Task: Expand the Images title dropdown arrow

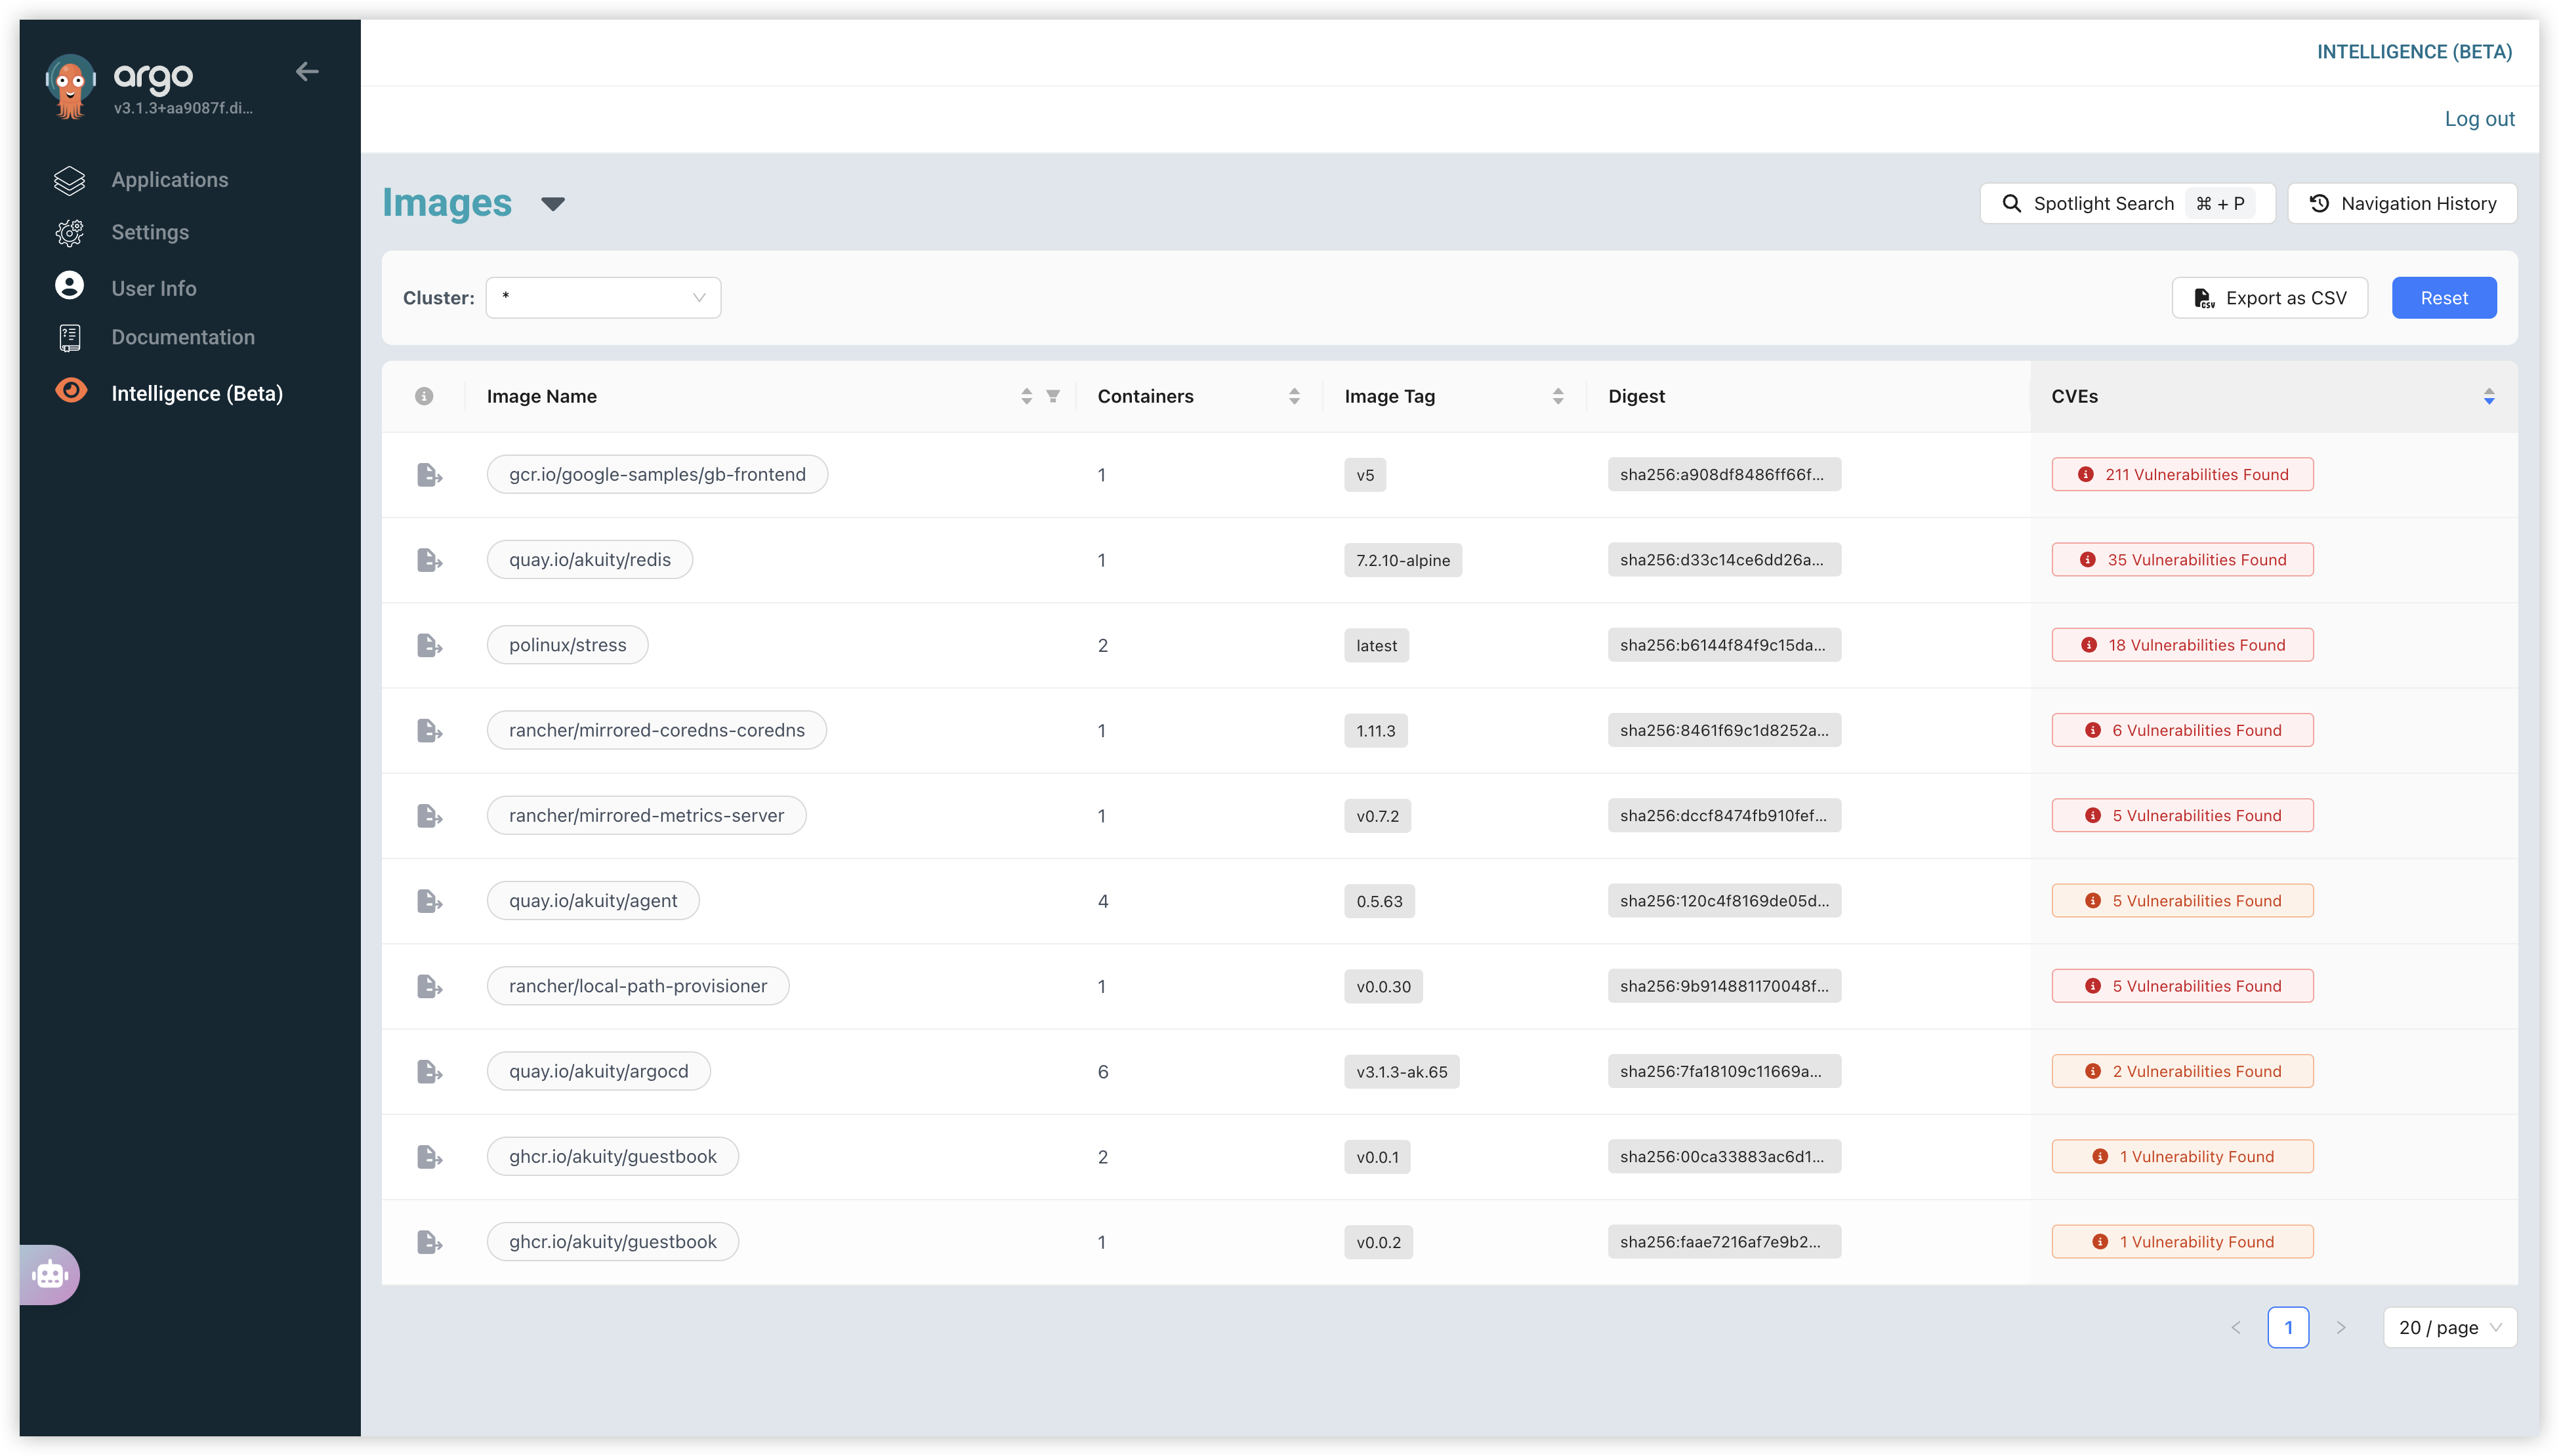Action: (552, 204)
